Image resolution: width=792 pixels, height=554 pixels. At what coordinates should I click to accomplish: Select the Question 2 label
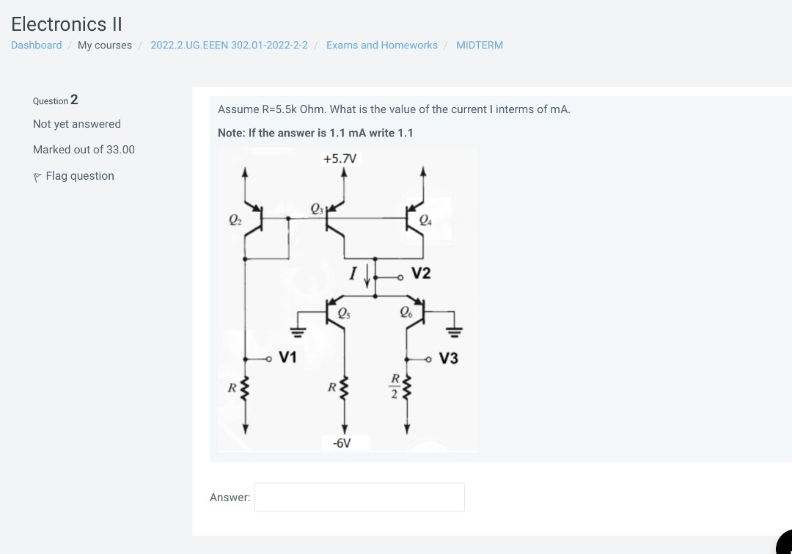click(55, 101)
